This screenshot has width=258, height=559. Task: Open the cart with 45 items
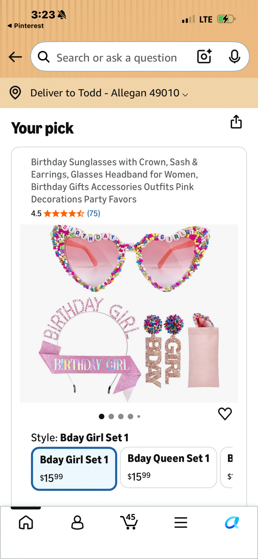pos(129,522)
